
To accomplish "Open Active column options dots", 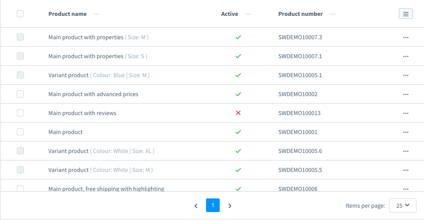I will click(248, 14).
